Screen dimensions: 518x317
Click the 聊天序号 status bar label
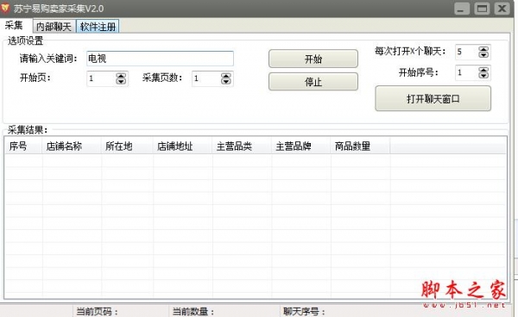tap(304, 311)
